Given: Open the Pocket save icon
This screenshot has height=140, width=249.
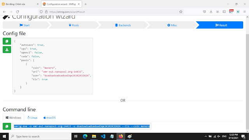Looking at the screenshot, I should point(204,12).
